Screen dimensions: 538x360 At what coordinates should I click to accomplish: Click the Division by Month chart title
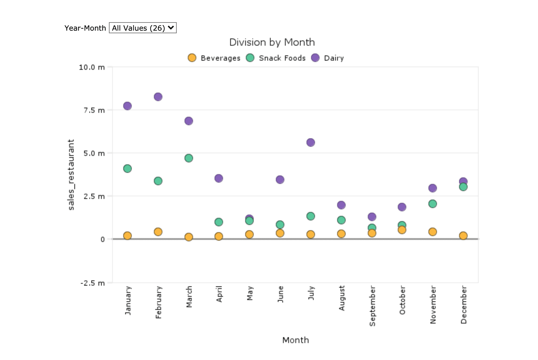point(272,42)
